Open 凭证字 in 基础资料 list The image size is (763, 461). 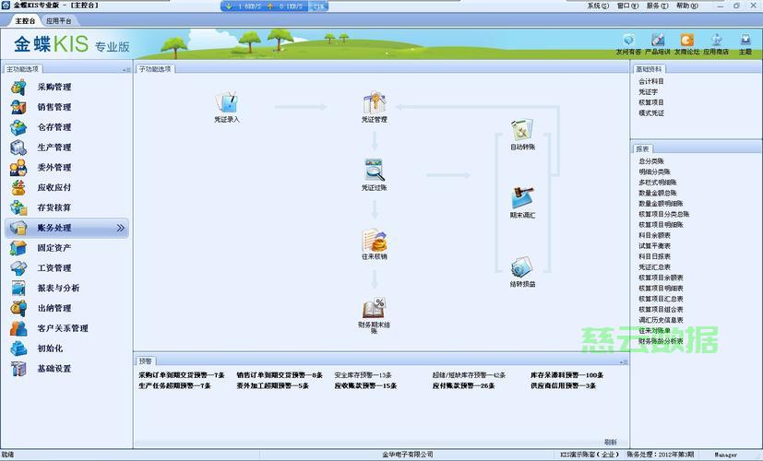pyautogui.click(x=649, y=92)
